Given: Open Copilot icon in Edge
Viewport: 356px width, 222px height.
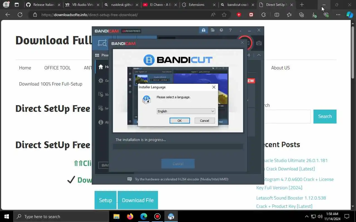Looking at the screenshot, I should click(x=350, y=15).
